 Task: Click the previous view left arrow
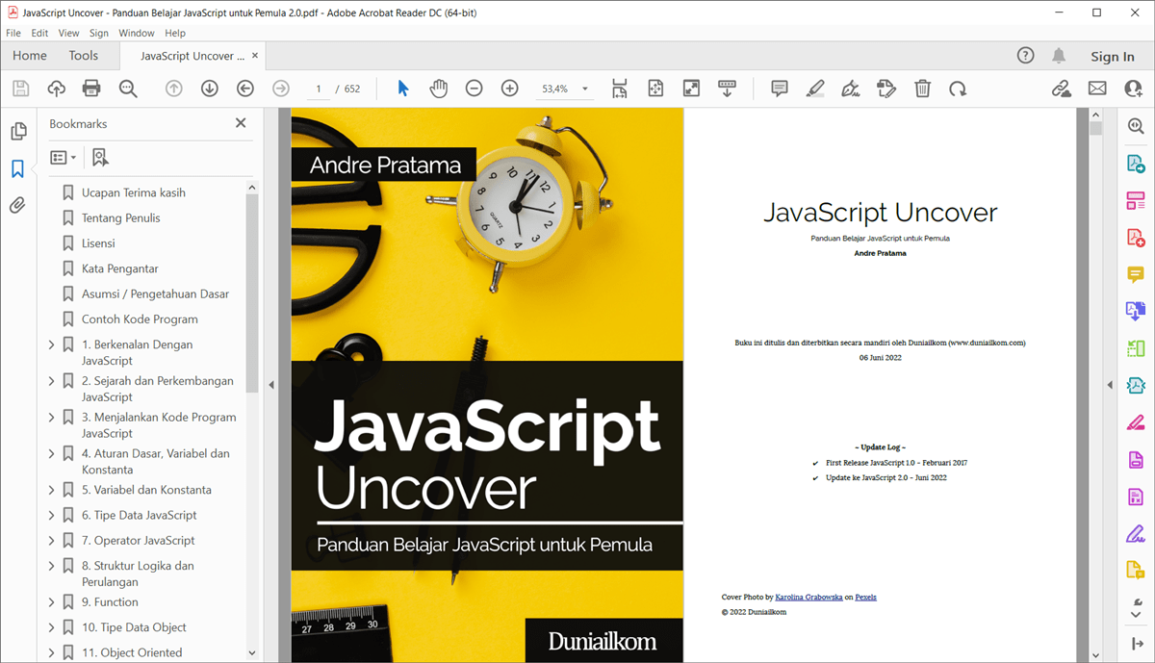coord(245,89)
